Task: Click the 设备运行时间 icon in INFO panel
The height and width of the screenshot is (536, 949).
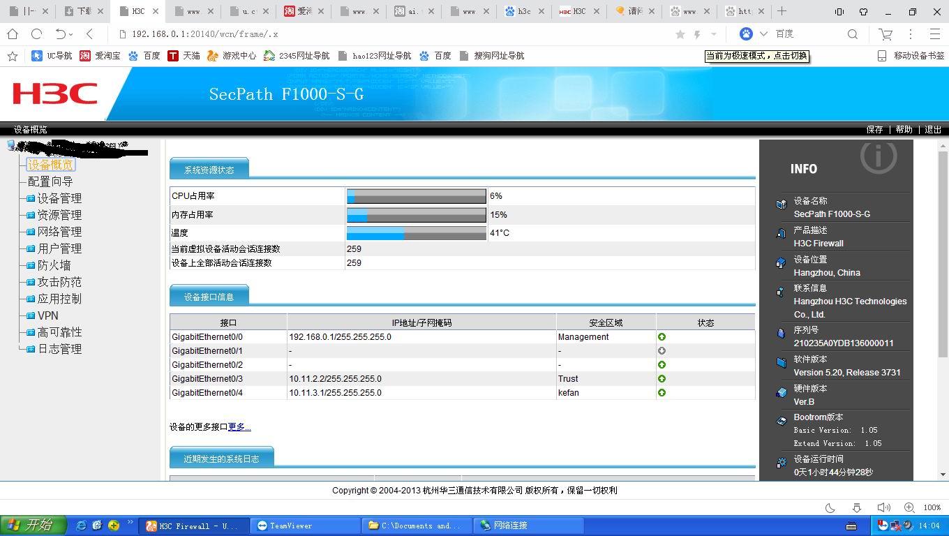Action: coord(781,463)
